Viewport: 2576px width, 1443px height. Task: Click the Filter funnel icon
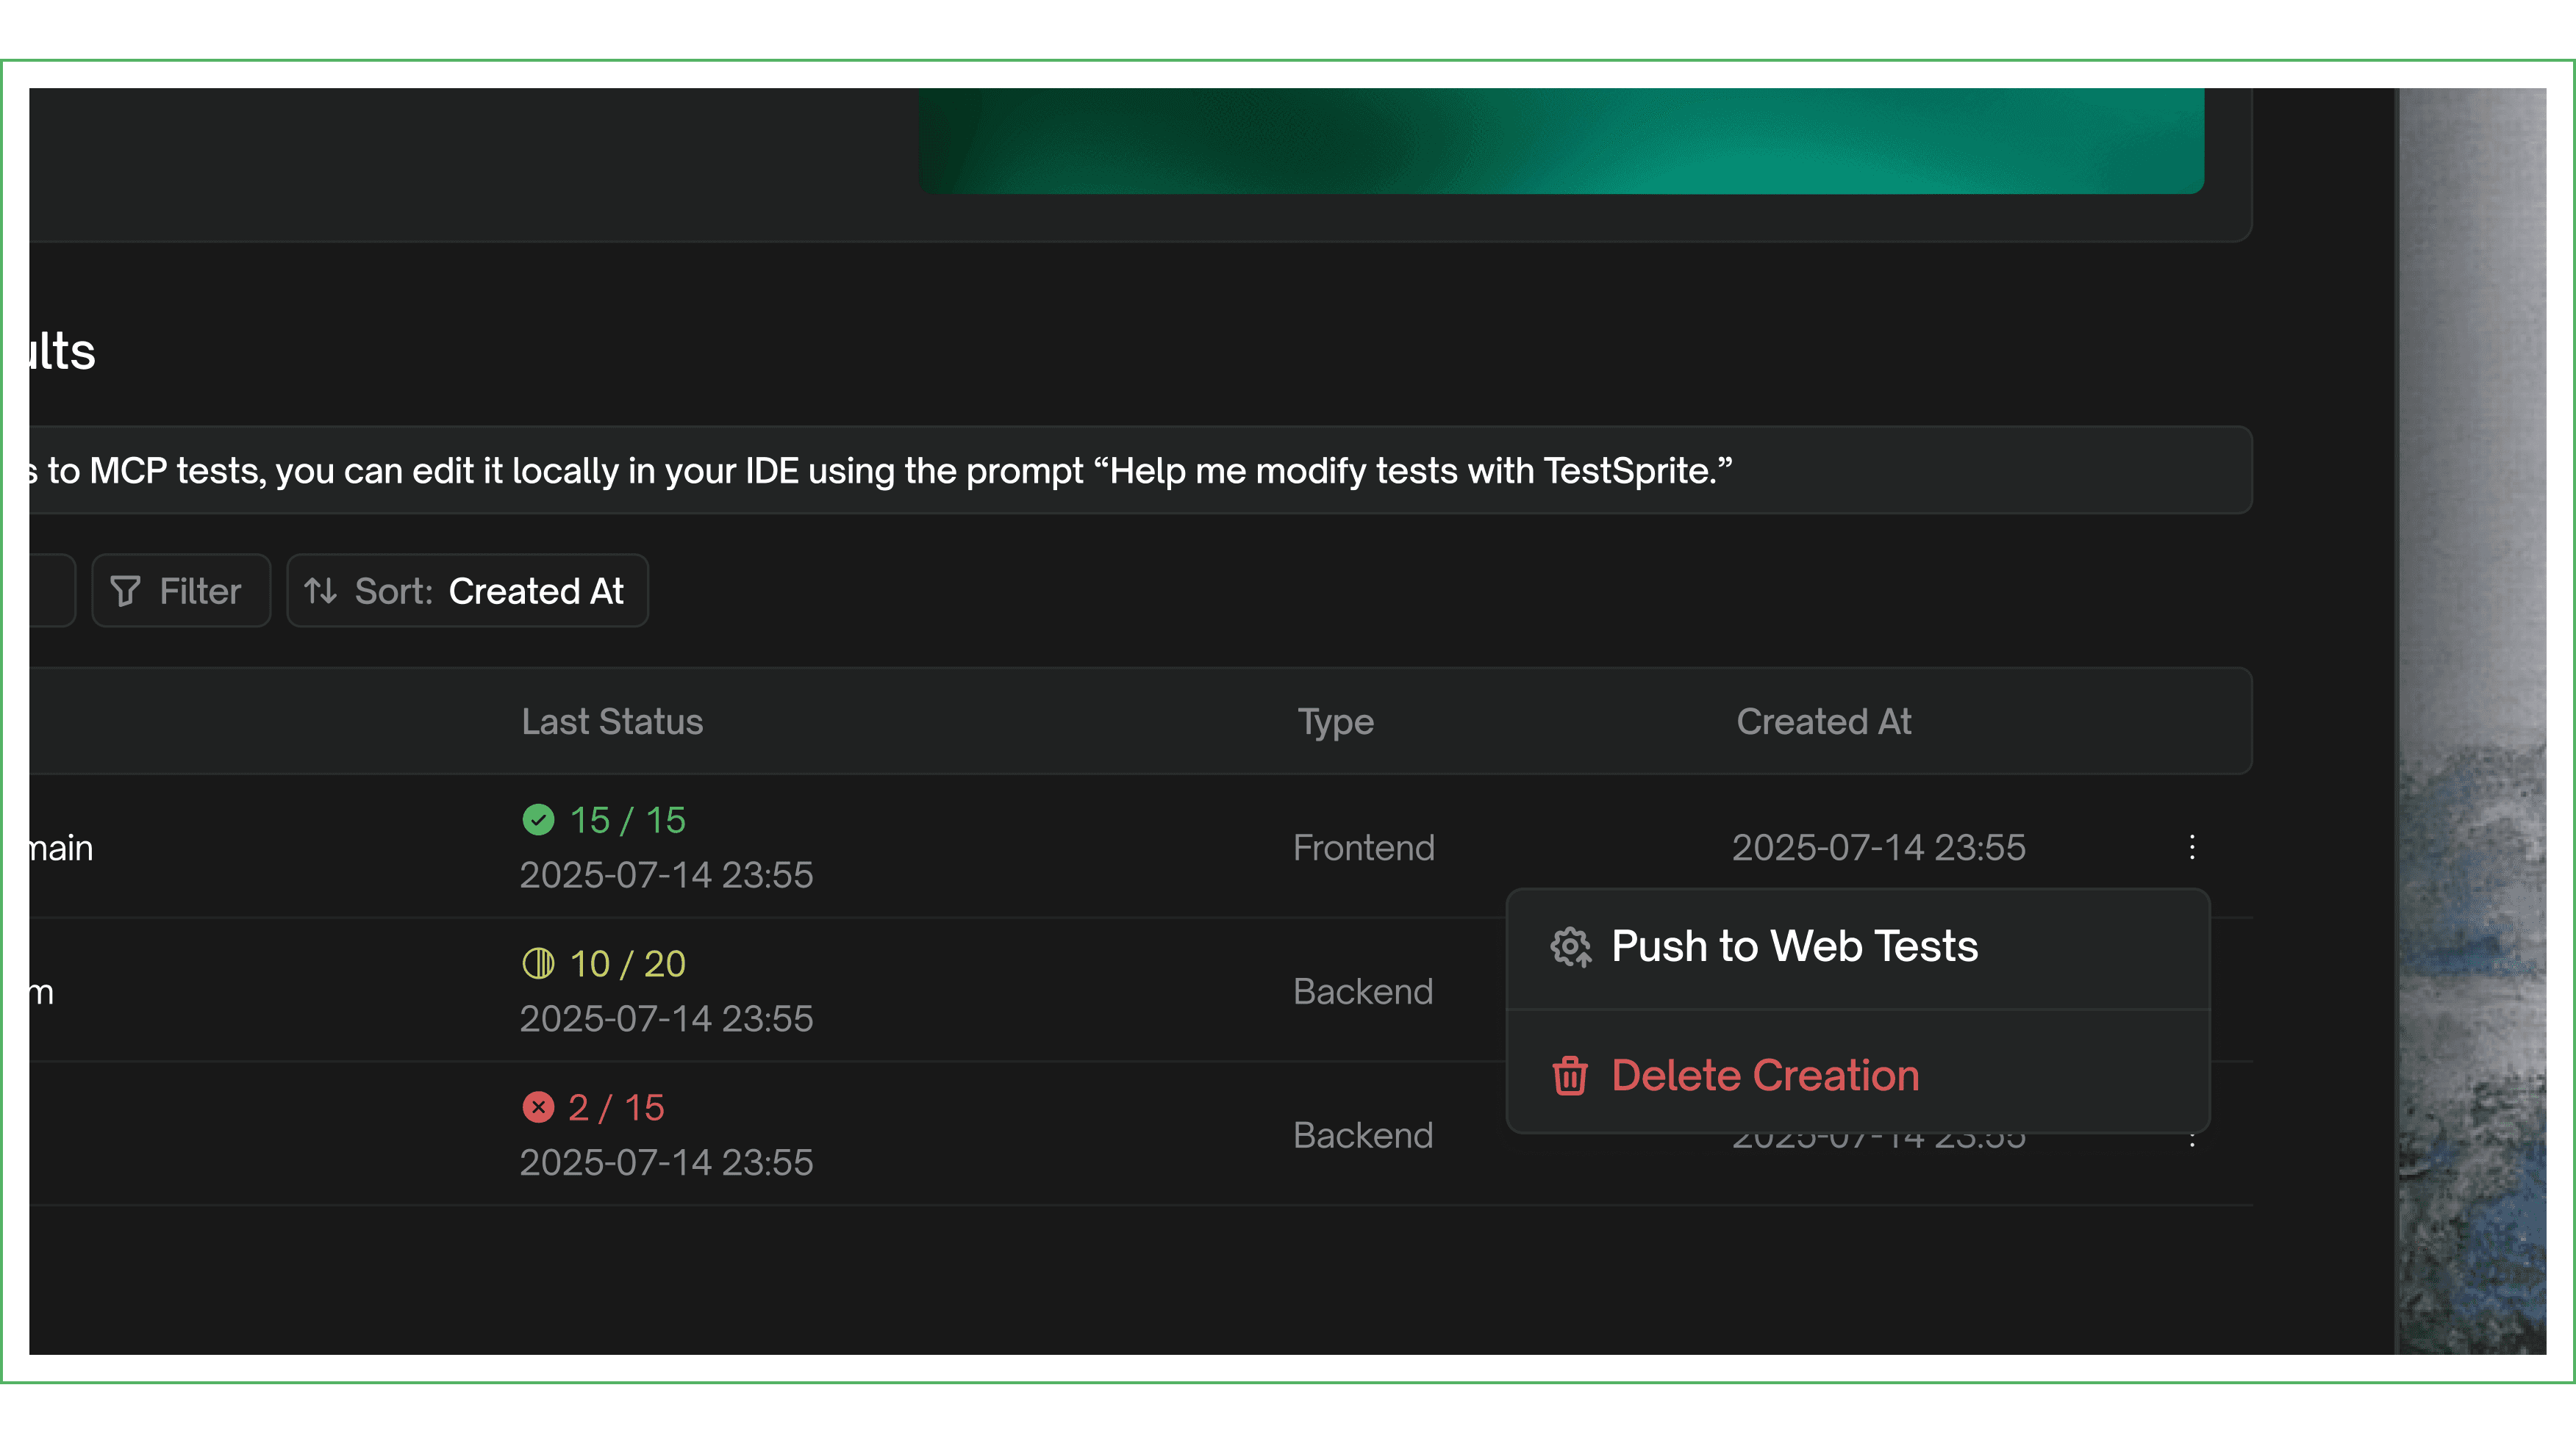pos(125,591)
